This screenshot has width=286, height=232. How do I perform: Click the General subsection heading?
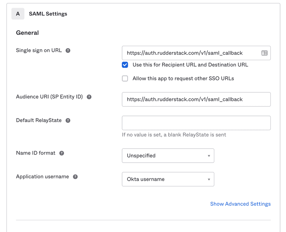(x=27, y=33)
